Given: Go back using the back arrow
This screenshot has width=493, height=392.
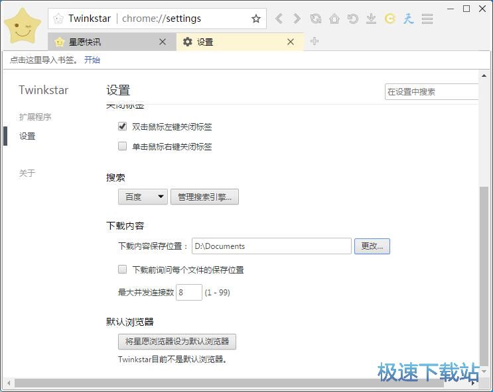Looking at the screenshot, I should 279,19.
